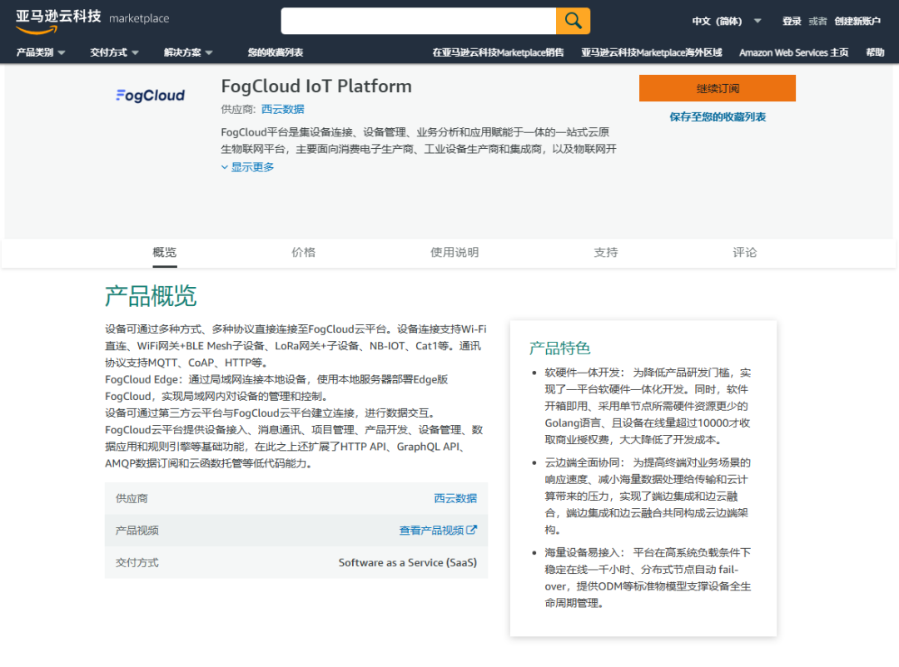
Task: Click Software as a Service (SaaS) value
Action: (408, 563)
